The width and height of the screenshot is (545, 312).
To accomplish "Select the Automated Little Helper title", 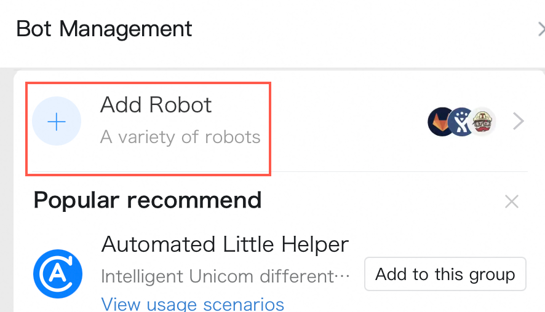I will 225,244.
